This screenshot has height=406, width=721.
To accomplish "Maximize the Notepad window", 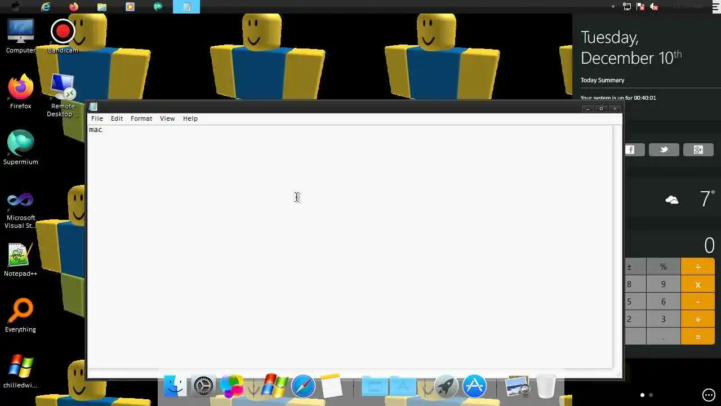I will 601,108.
